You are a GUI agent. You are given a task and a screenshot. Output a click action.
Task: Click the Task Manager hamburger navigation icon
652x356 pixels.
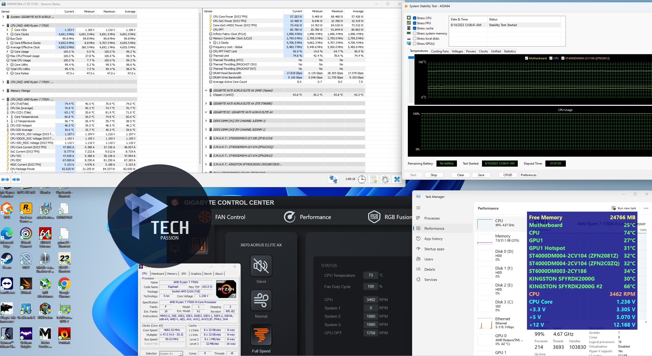point(418,208)
